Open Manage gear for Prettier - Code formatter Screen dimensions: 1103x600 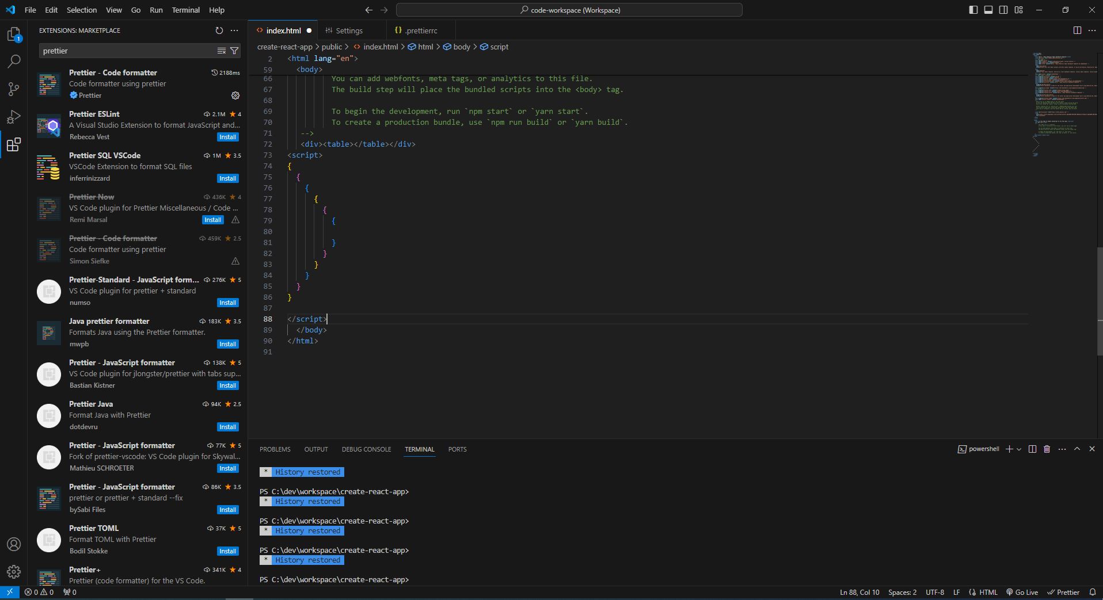tap(235, 95)
